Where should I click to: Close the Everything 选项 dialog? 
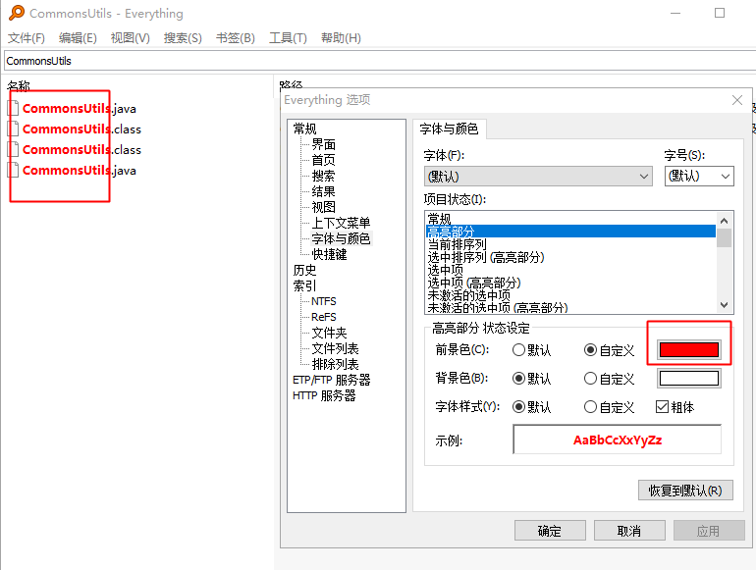tap(736, 100)
